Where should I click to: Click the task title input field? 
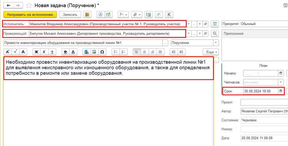coord(83,43)
